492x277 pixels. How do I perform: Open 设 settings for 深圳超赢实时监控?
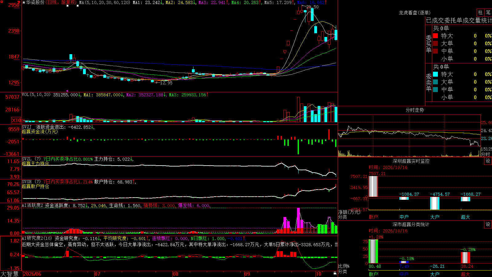(488, 161)
